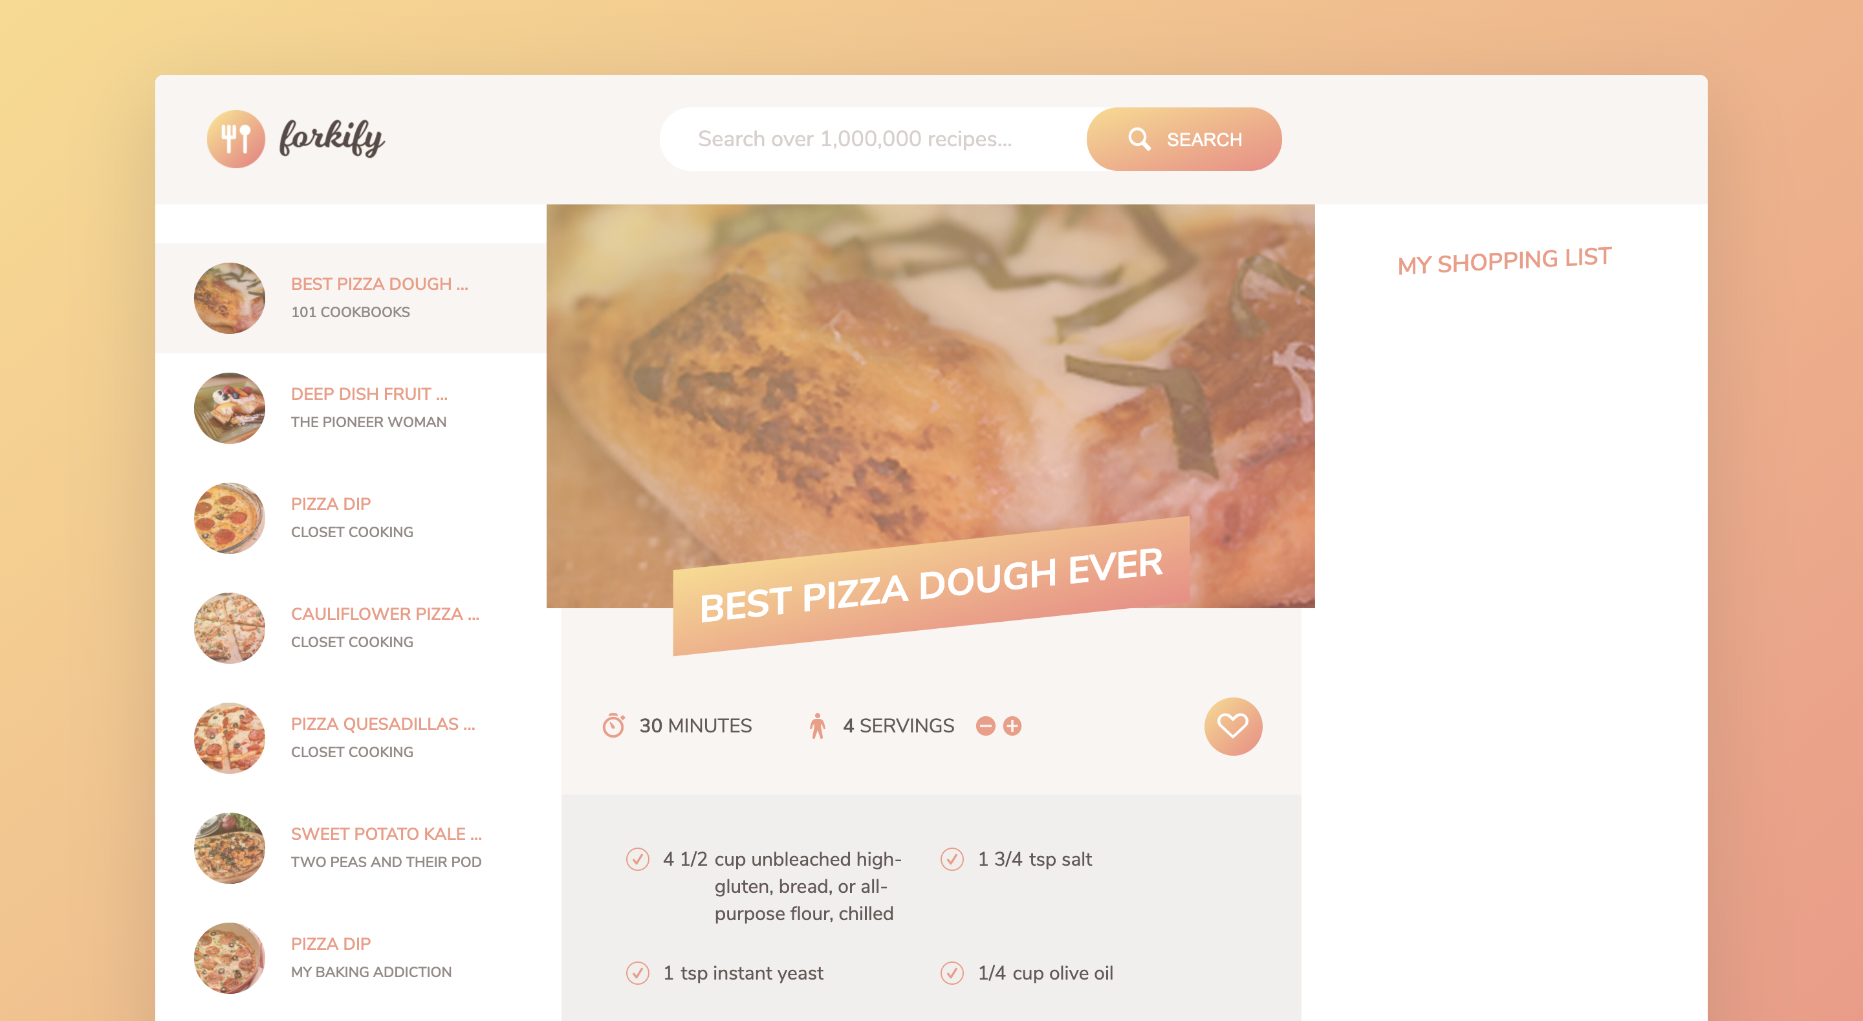Toggle the favorite heart button for this recipe
This screenshot has height=1021, width=1863.
click(1232, 727)
